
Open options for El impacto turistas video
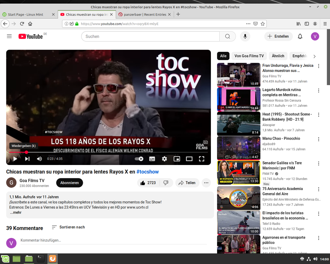click(x=319, y=214)
